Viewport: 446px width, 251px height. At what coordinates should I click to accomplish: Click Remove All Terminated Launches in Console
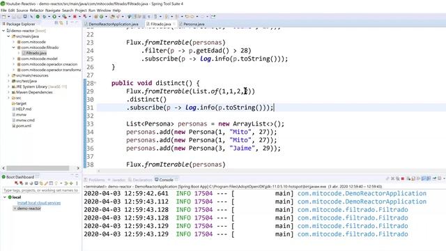tap(398, 178)
